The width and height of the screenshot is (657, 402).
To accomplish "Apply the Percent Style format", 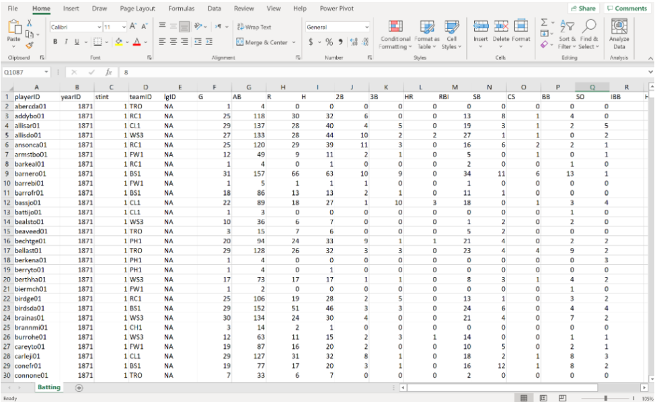I will coord(330,41).
